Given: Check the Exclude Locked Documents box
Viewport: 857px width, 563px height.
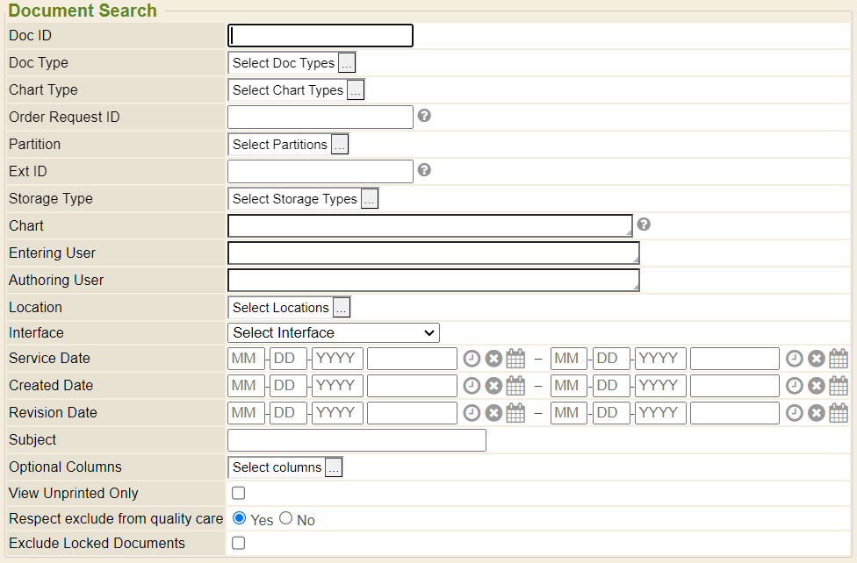Looking at the screenshot, I should pos(238,544).
